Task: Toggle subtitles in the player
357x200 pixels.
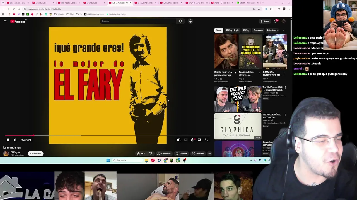Action: [x=186, y=140]
